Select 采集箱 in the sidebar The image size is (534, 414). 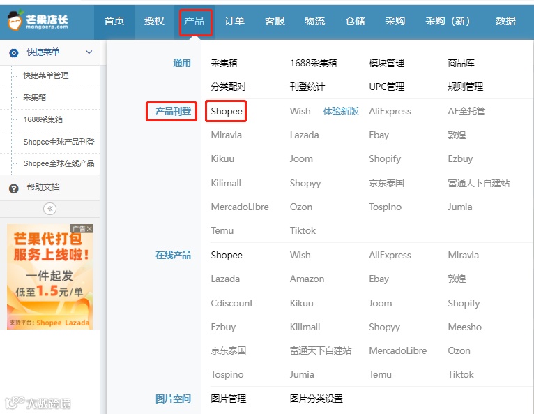[34, 97]
